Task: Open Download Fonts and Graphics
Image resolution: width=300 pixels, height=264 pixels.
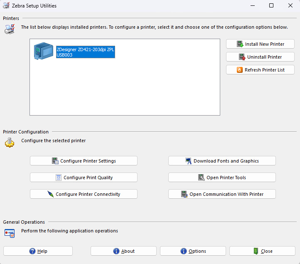Action: click(222, 161)
